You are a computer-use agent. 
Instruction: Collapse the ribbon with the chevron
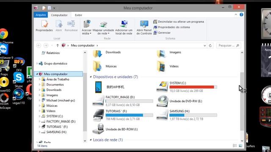(236, 15)
